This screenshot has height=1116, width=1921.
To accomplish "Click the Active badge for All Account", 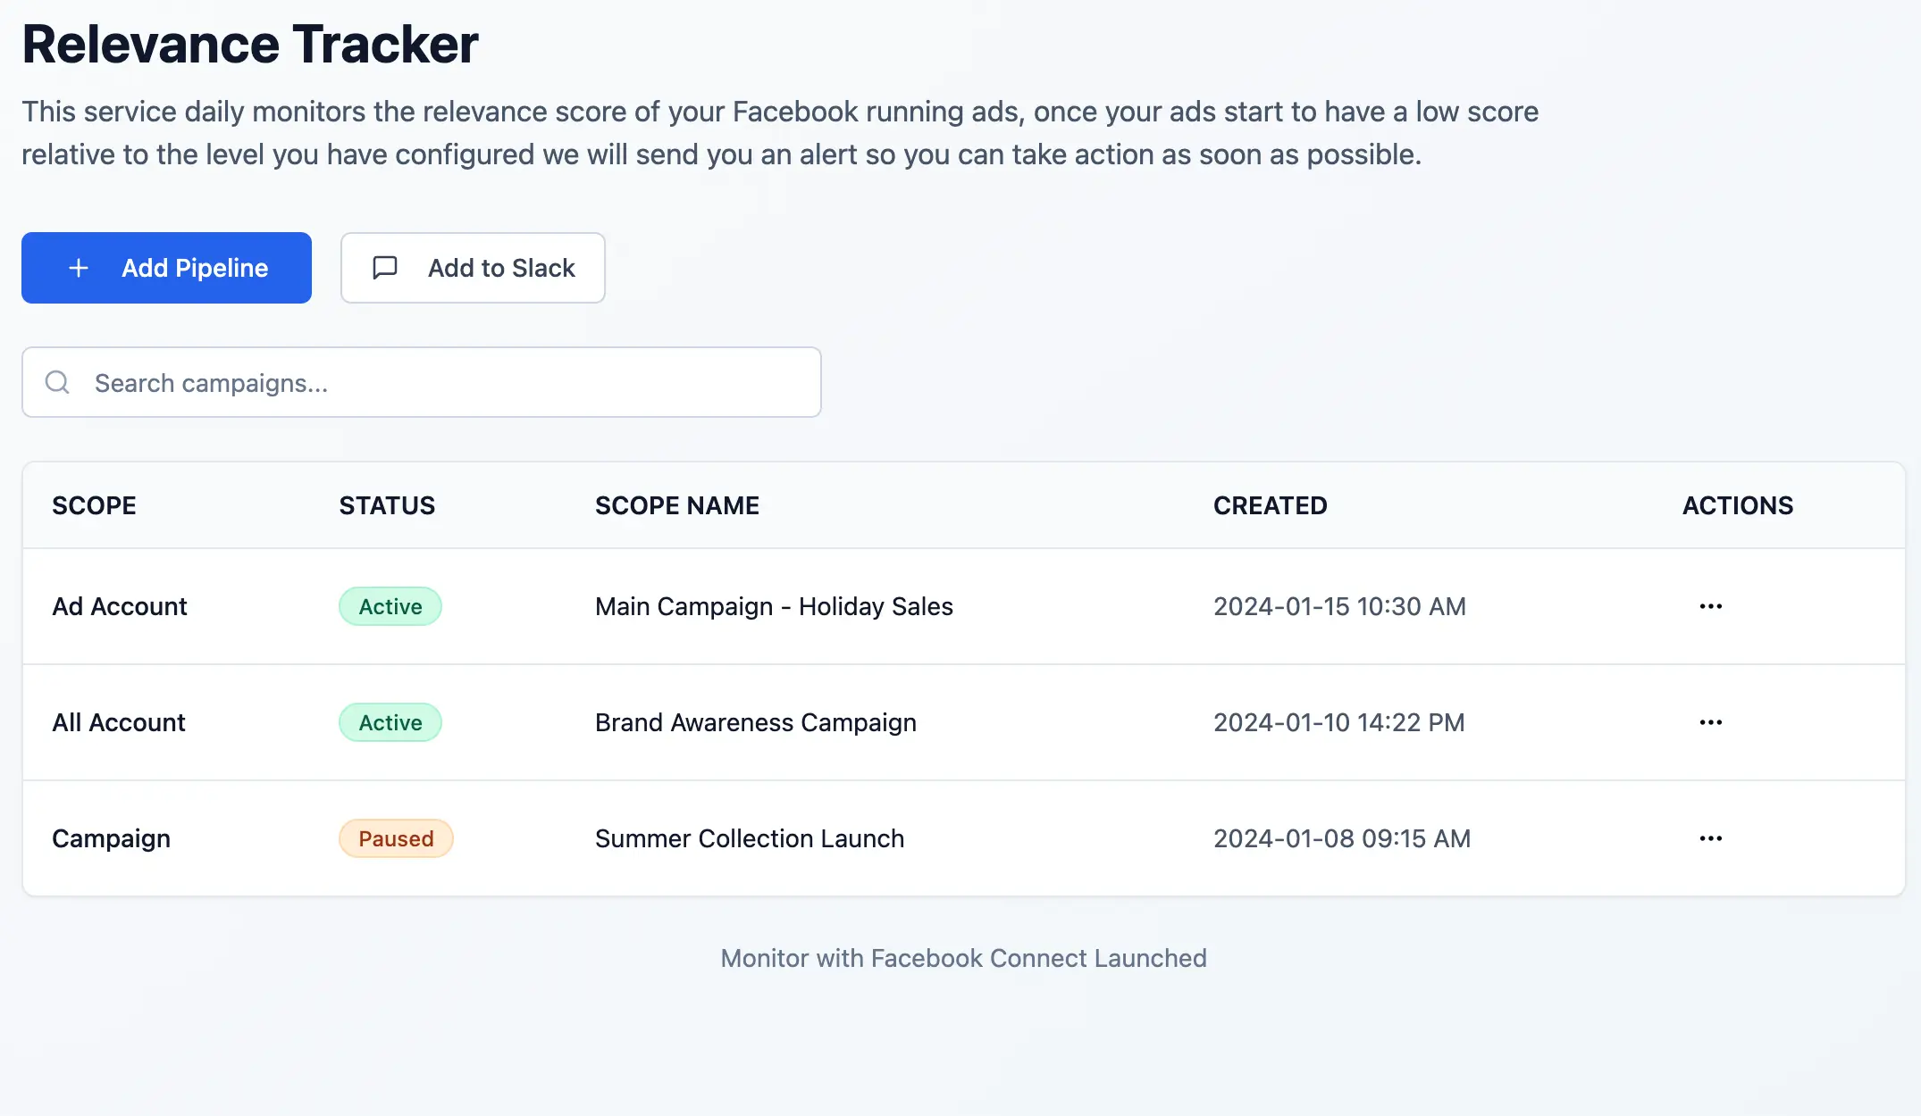I will (x=390, y=722).
